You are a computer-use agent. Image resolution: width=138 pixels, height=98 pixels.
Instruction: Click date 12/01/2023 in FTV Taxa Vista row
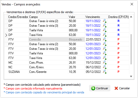click(93, 58)
